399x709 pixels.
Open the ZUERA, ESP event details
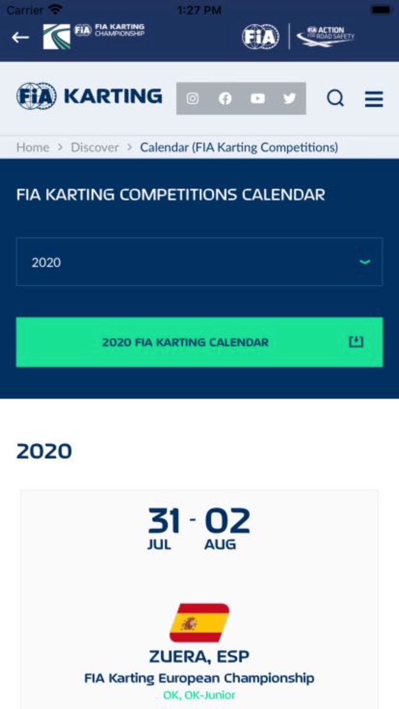(199, 655)
